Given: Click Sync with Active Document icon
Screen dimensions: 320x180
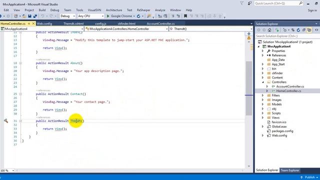Looking at the screenshot, I should point(293,30).
